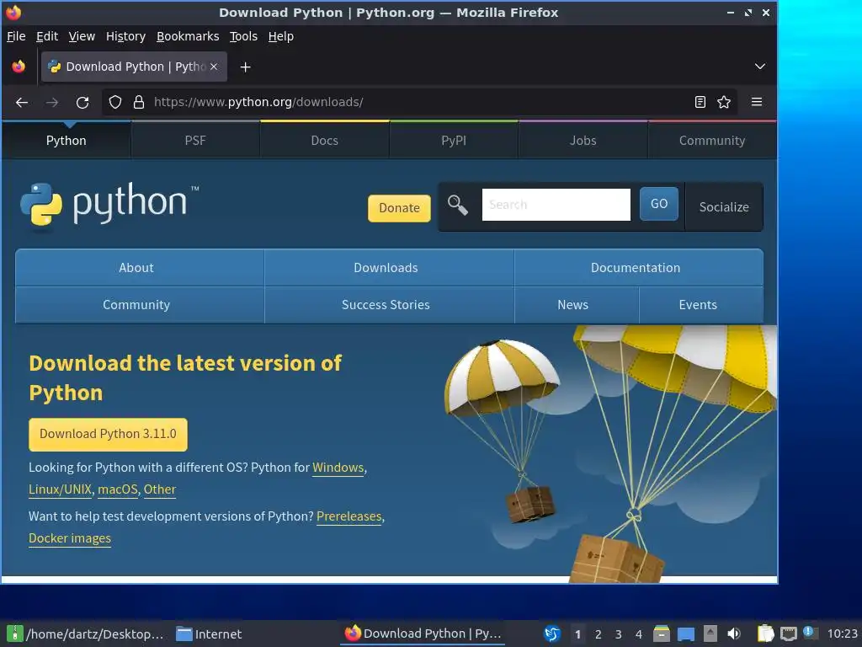
Task: Toggle Reader View icon in address bar
Action: pos(700,102)
